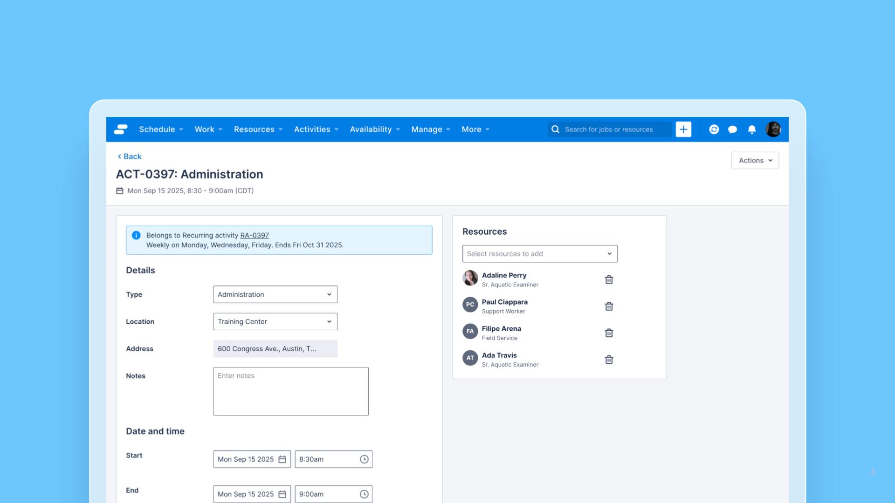
Task: Open the chat messages icon
Action: pyautogui.click(x=732, y=129)
